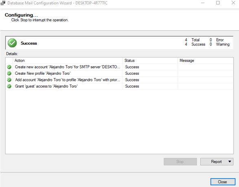Open the Report button dropdown arrow

click(x=230, y=161)
